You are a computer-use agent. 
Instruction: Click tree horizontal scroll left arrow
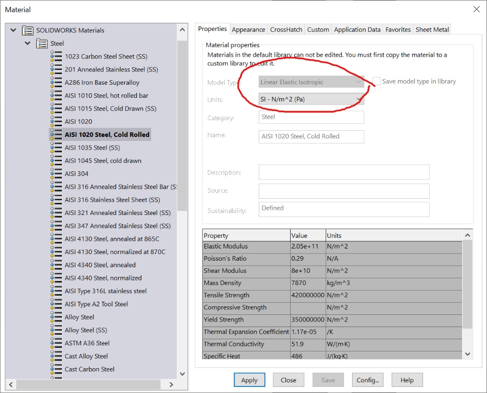click(x=11, y=384)
